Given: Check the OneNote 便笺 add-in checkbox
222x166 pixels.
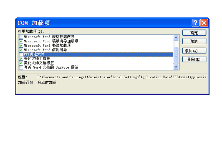Looking at the screenshot, I should [x=21, y=67].
